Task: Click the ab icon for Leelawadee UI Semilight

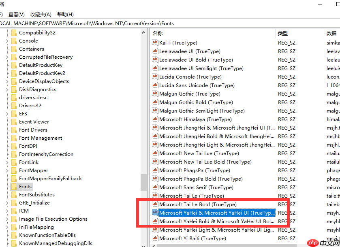Action: coord(155,68)
